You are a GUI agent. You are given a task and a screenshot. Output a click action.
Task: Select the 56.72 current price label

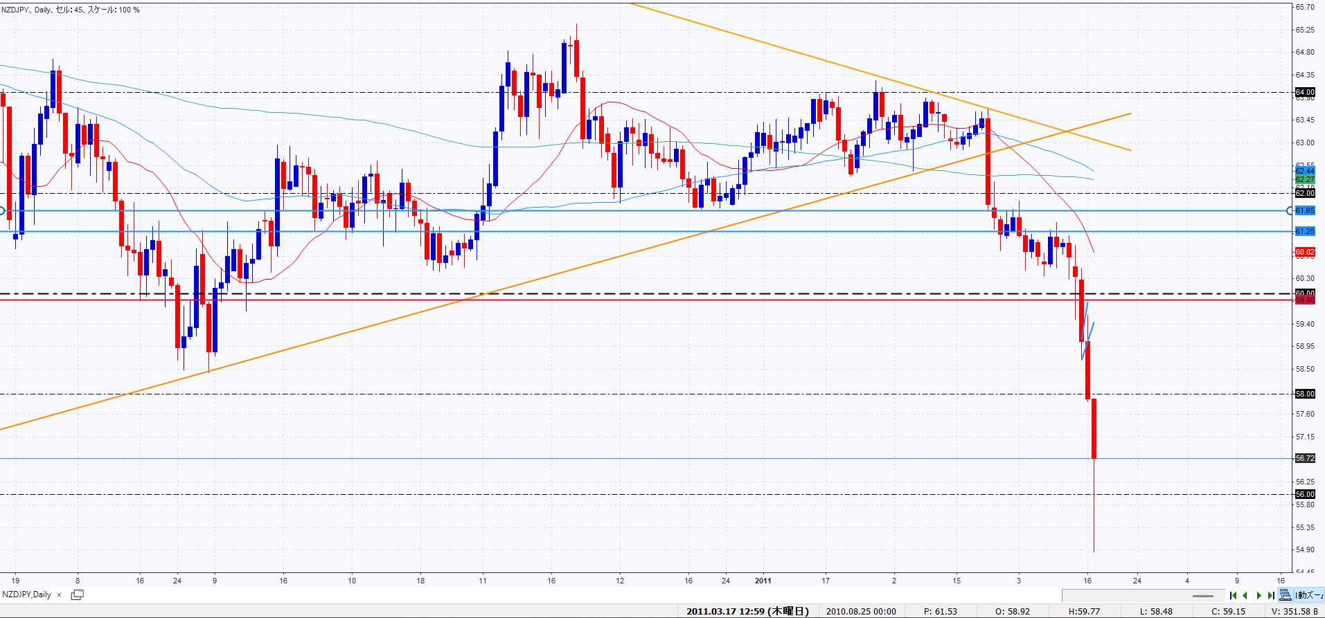1305,458
